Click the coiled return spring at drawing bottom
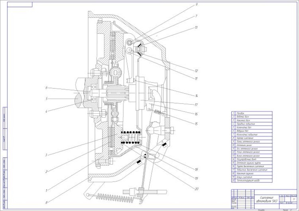 (x=115, y=198)
